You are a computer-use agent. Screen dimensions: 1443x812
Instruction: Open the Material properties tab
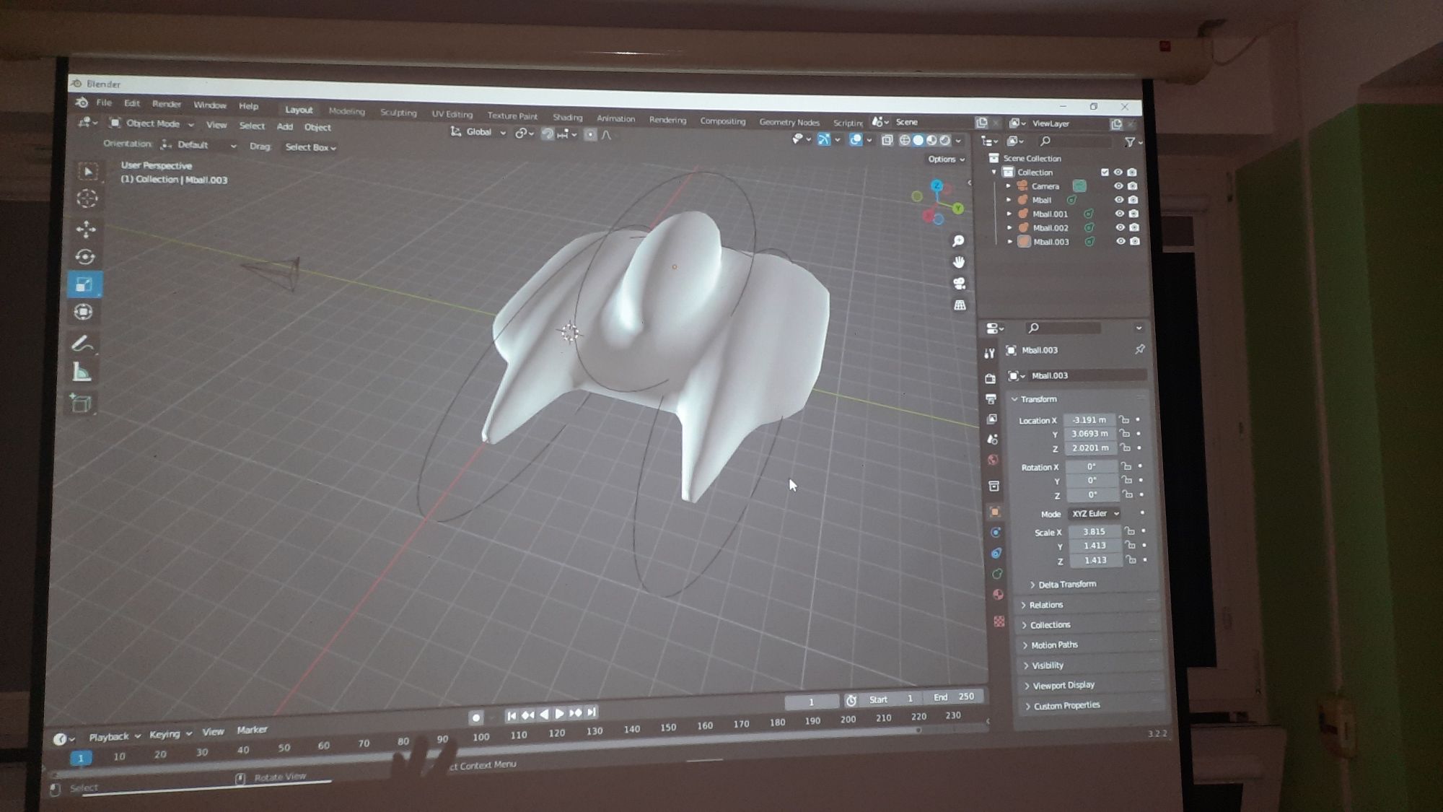(999, 595)
